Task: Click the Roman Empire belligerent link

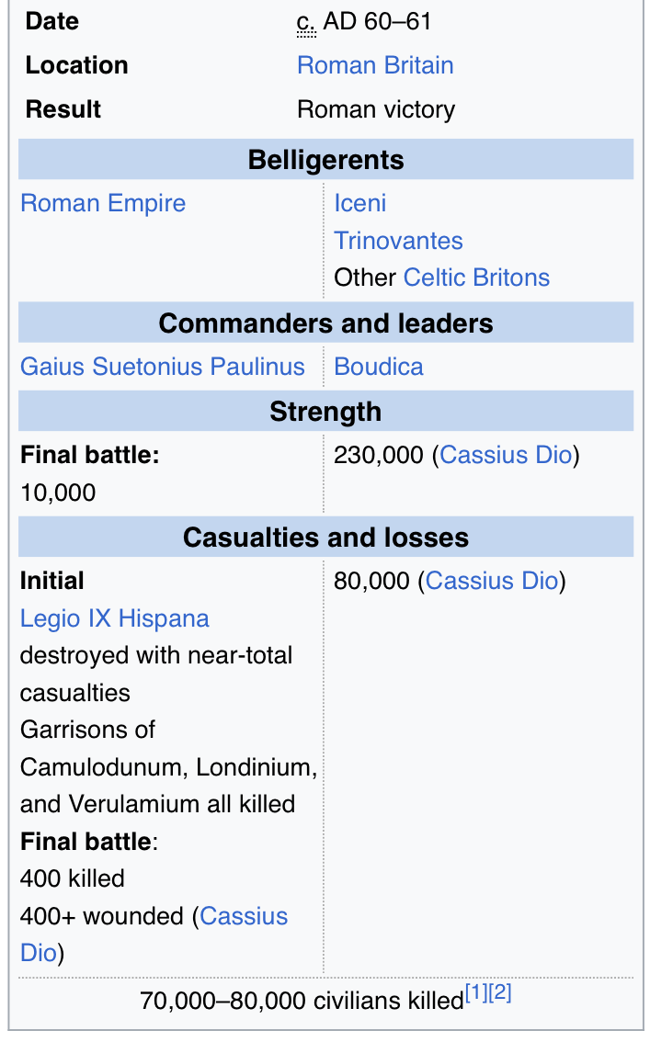Action: point(103,203)
